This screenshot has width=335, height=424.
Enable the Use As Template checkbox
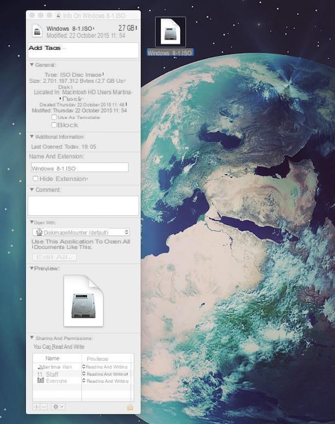[54, 117]
